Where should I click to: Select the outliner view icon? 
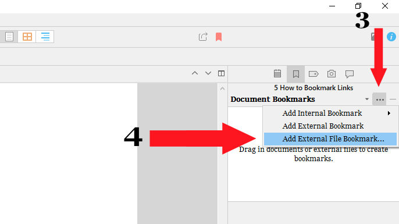click(x=45, y=37)
